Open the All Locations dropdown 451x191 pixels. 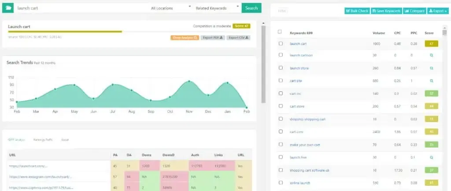(x=170, y=8)
